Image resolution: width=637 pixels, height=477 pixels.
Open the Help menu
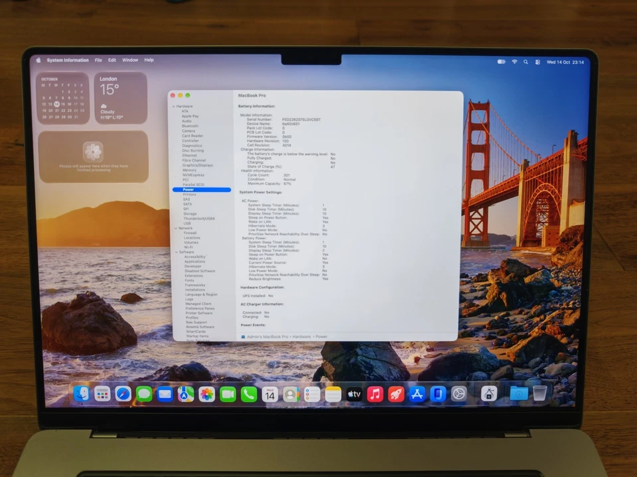point(149,60)
